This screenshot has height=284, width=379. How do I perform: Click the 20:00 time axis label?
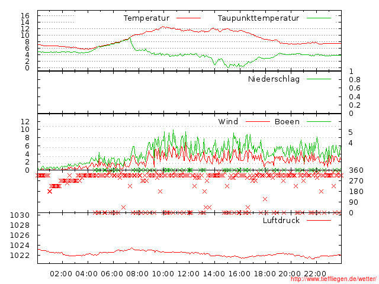tap(290, 274)
